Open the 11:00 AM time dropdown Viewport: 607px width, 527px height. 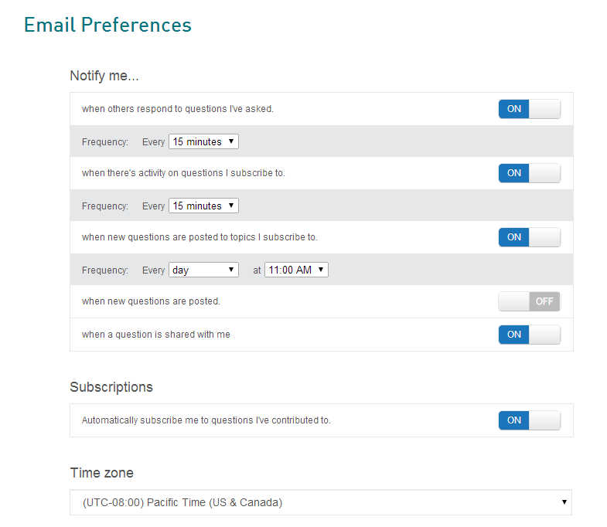pos(296,270)
